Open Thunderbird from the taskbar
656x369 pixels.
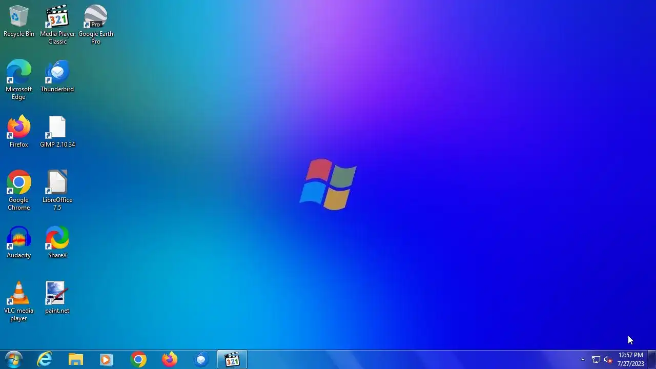(201, 360)
